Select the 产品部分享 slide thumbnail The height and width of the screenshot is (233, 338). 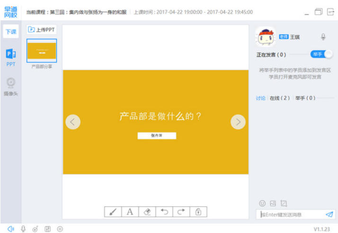pos(42,51)
